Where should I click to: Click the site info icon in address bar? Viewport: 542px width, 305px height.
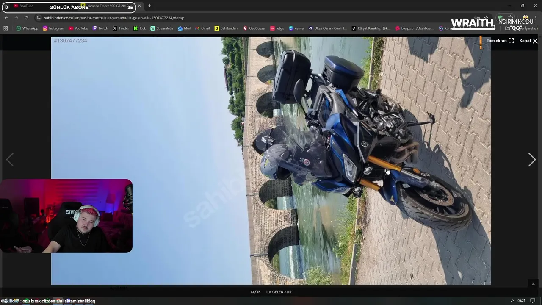point(39,18)
